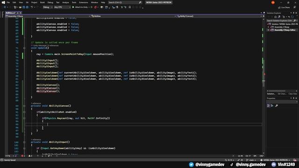Viewport: 299px width, 168px height.
Task: Open the Any CPU platform dropdown
Action: (x=62, y=7)
